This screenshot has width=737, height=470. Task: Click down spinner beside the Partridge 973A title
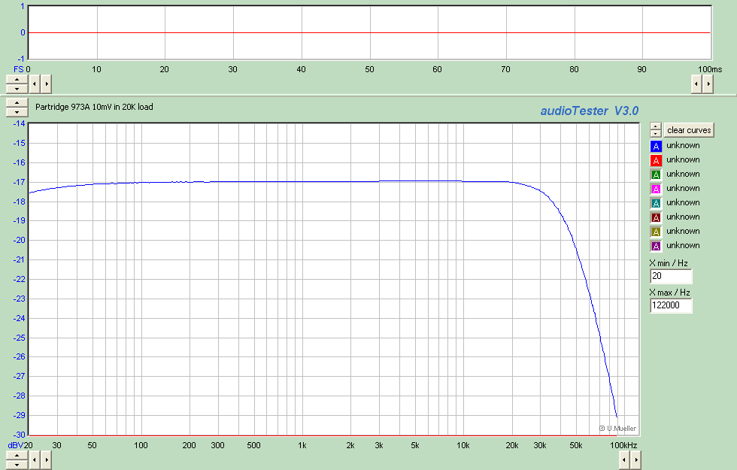pos(17,112)
